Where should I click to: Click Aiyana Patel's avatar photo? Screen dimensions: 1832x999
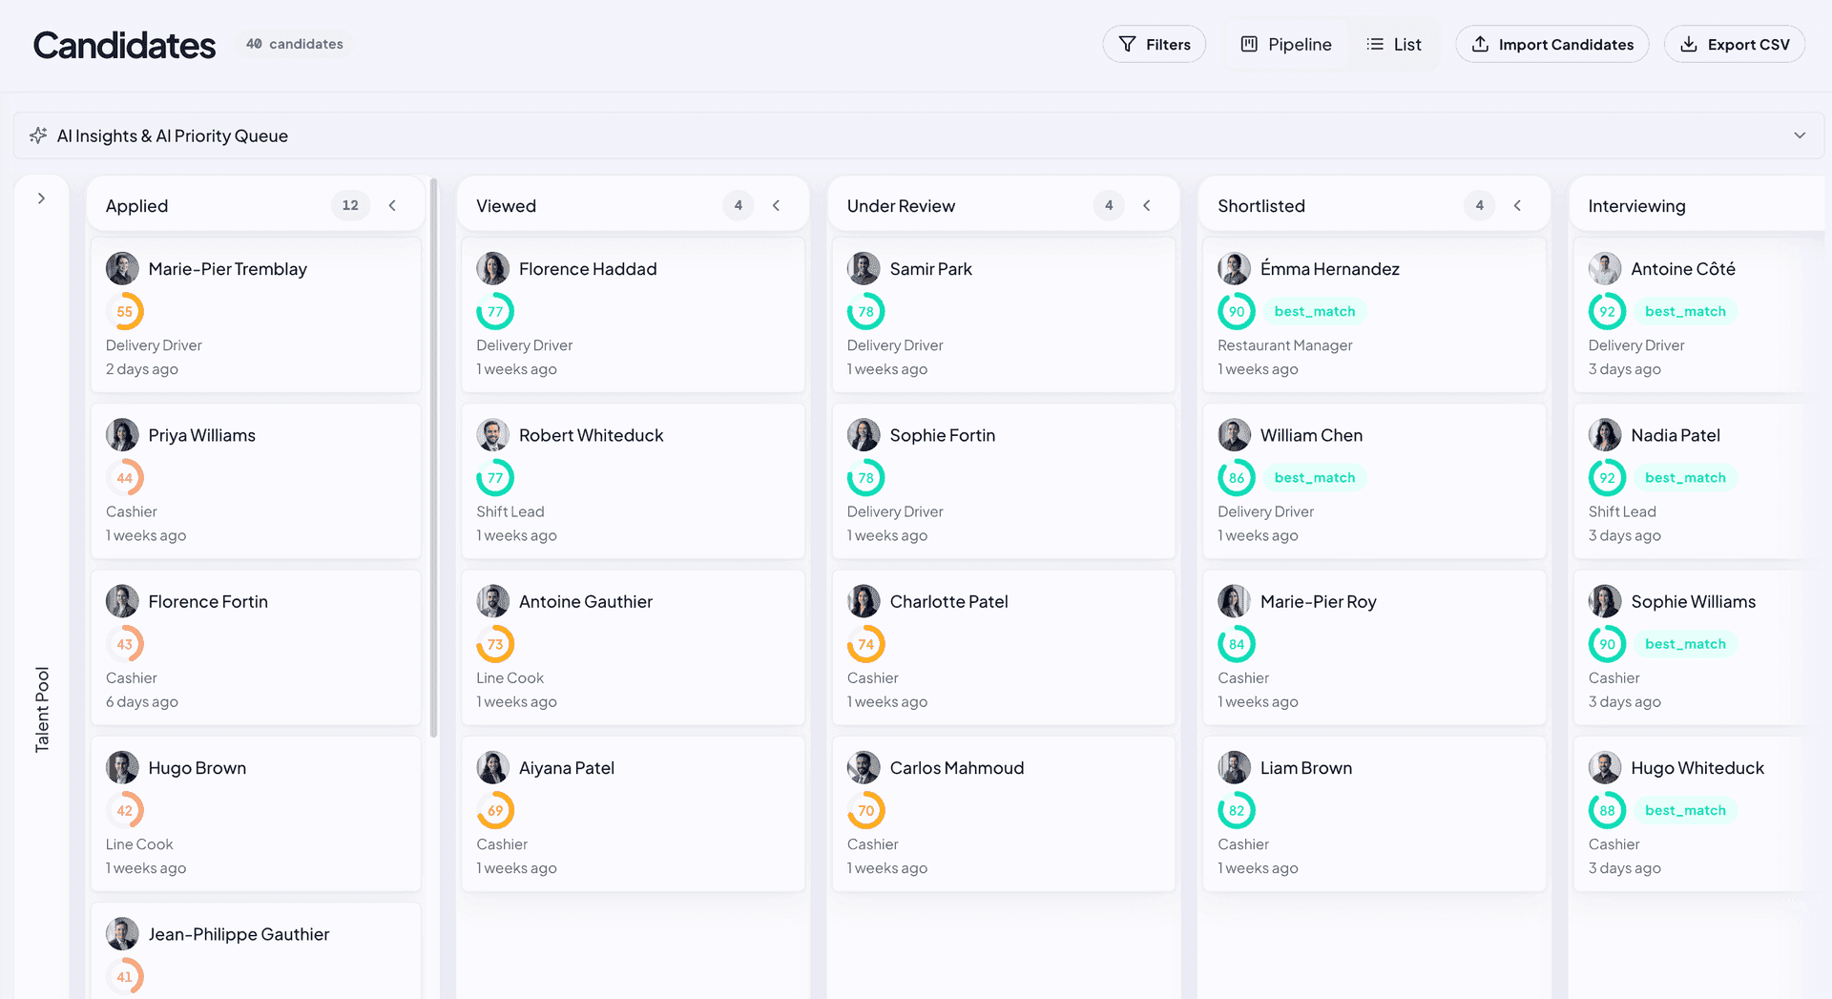pos(492,768)
